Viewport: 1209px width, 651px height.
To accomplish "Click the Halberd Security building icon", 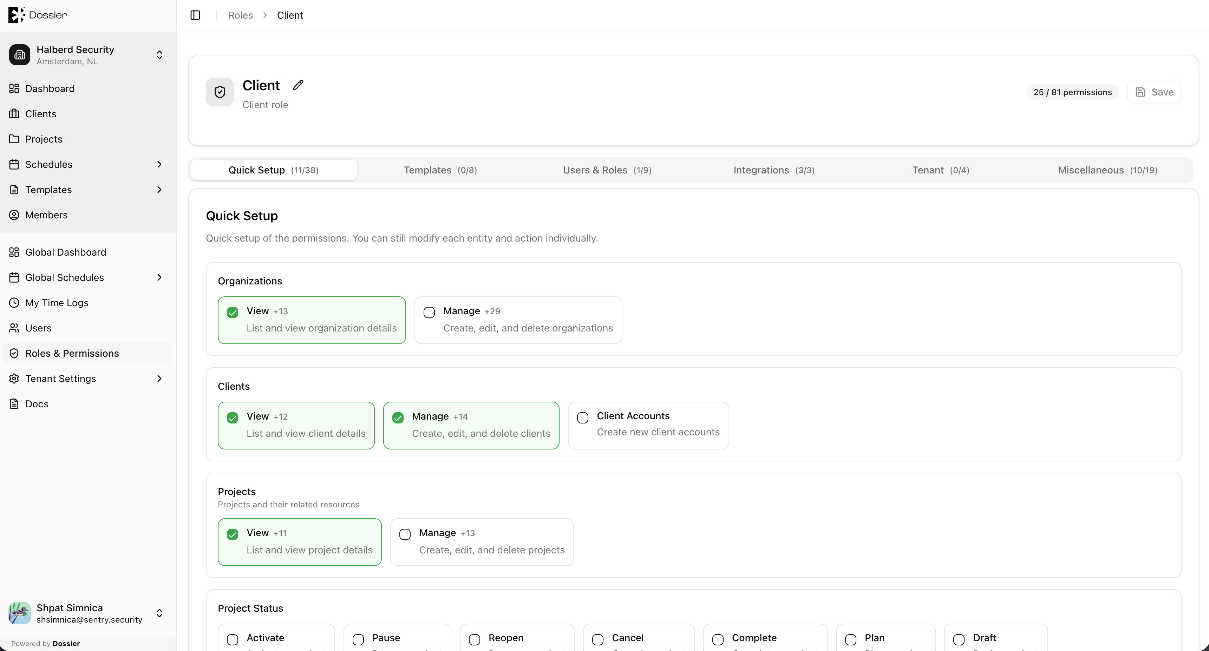I will pos(20,55).
